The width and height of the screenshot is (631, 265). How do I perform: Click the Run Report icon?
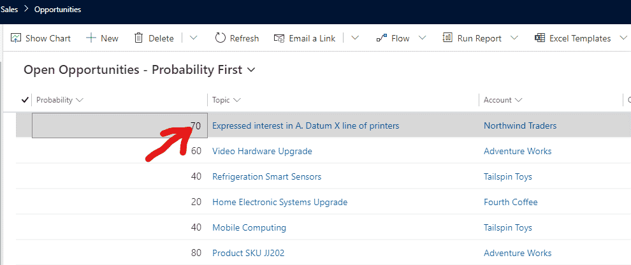pos(447,38)
